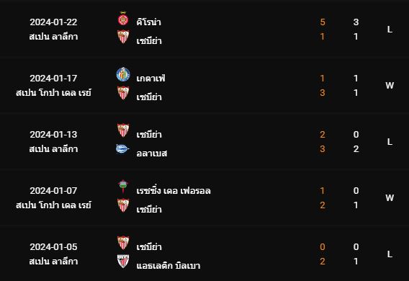409x281 pixels.
Task: Open the แอธเลติก บิลเบา team link
Action: point(168,266)
